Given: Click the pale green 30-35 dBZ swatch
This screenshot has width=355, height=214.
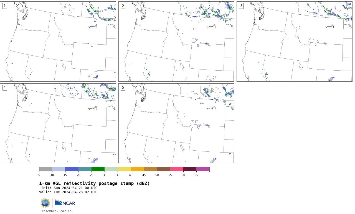Looking at the screenshot, I should point(111,169).
